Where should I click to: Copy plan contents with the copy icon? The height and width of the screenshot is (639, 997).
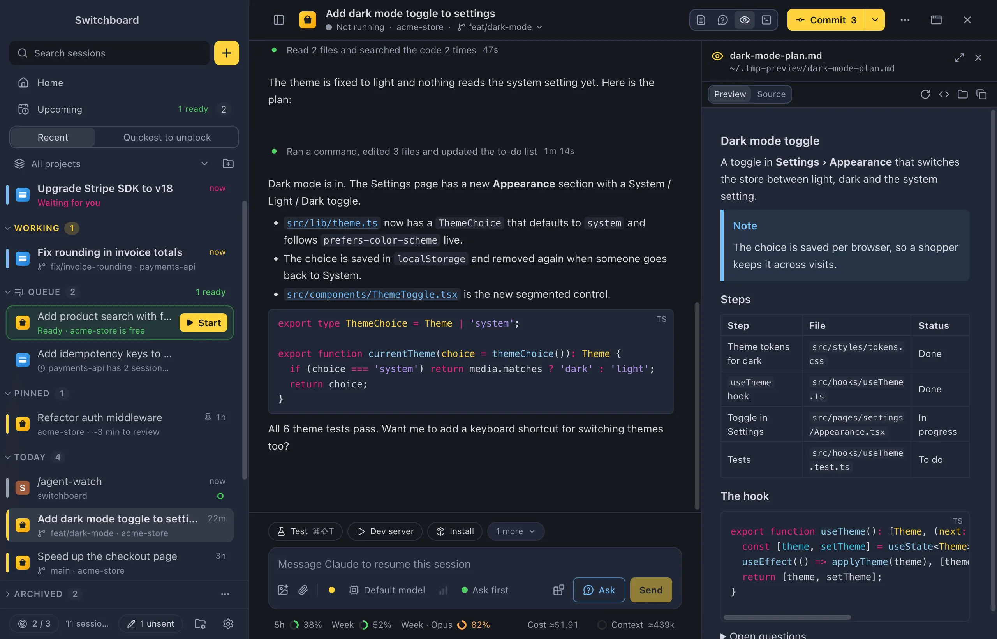(x=981, y=94)
